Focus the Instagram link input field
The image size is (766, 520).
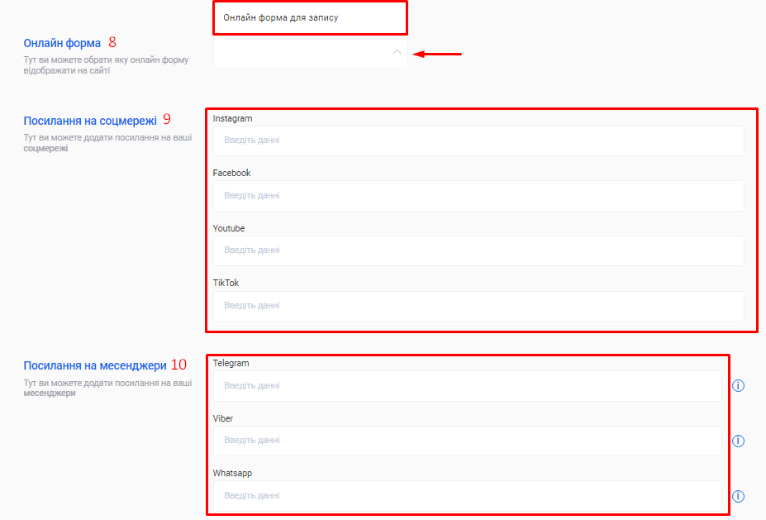click(478, 141)
